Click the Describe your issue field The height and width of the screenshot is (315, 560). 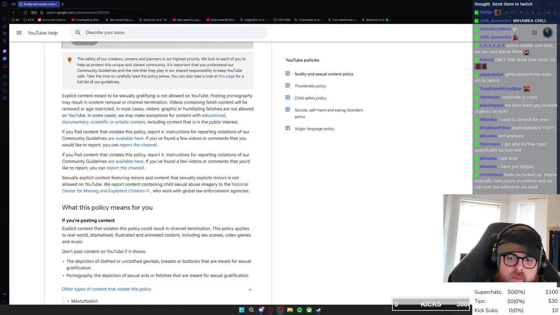(175, 32)
